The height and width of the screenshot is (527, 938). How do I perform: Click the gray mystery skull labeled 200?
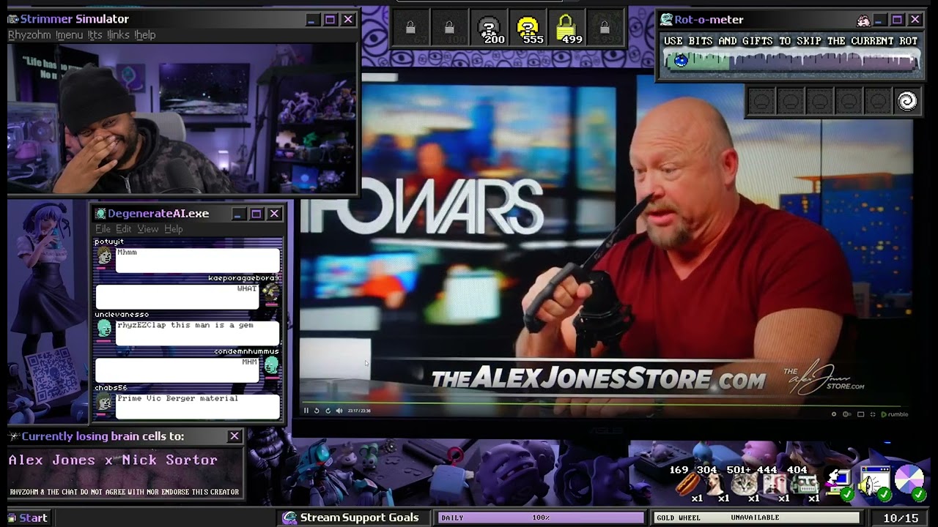point(488,29)
